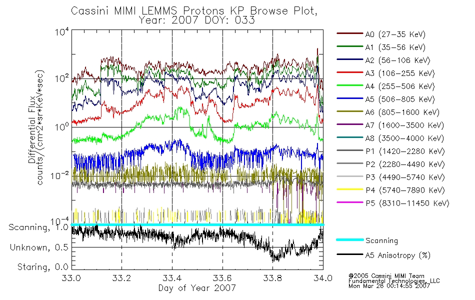Click the red A3 legend line
475x300 pixels.
(x=350, y=72)
